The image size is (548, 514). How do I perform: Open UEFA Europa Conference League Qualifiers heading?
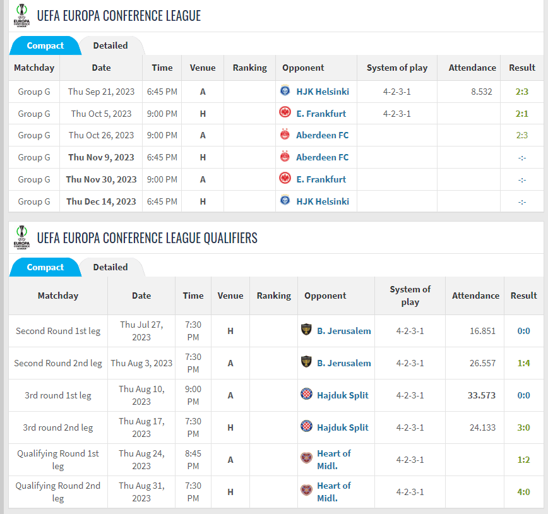147,237
